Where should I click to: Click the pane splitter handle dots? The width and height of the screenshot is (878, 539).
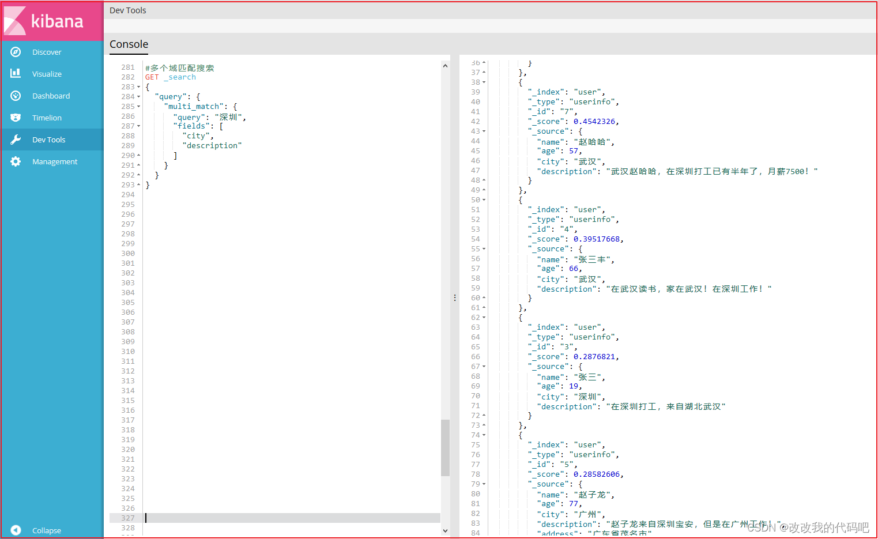[455, 297]
